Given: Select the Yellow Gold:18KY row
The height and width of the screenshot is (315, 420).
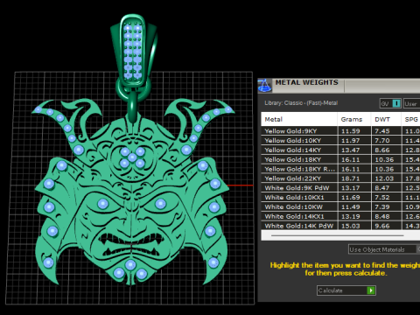Looking at the screenshot, I should [x=340, y=159].
